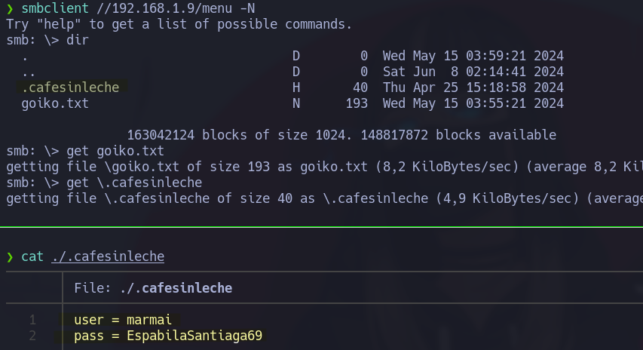Click the top prompt arrow before smbclient
643x350 pixels.
point(10,8)
